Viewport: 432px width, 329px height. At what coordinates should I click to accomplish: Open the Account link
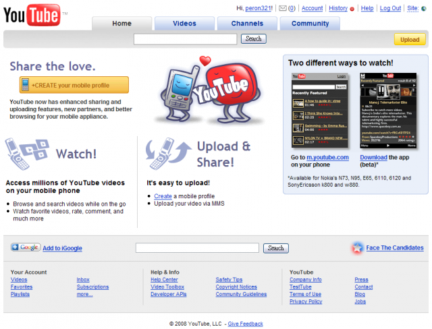pyautogui.click(x=312, y=8)
